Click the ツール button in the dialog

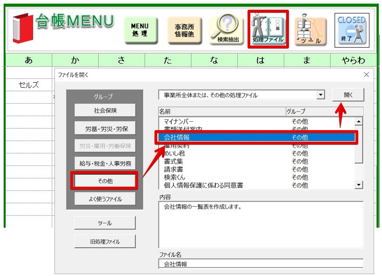pos(105,223)
